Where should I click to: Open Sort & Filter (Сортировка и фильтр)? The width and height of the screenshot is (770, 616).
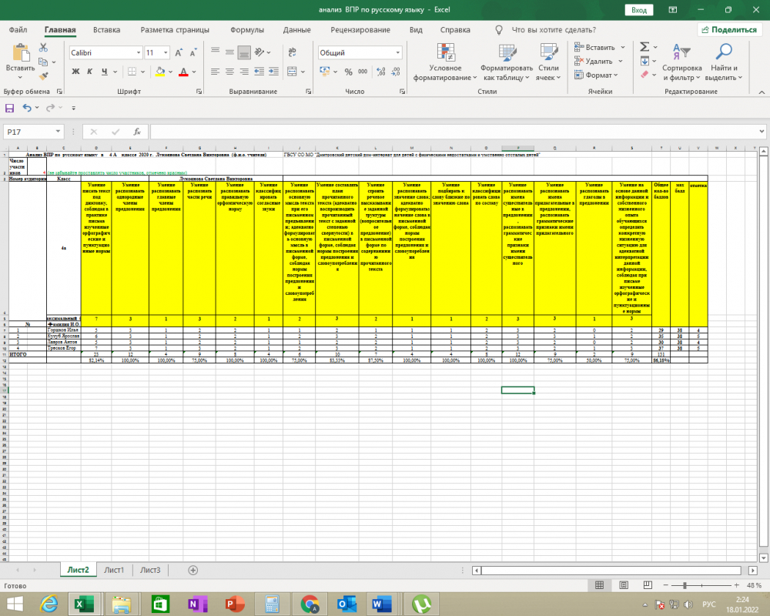pyautogui.click(x=682, y=62)
